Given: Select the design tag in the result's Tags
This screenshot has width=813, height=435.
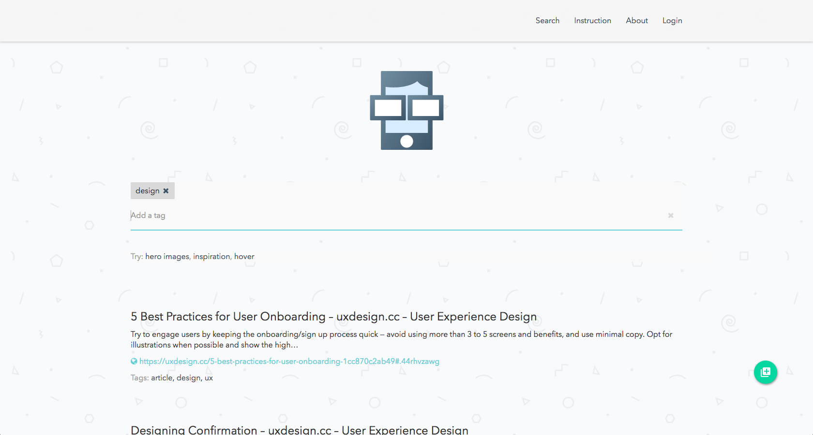Looking at the screenshot, I should [188, 378].
